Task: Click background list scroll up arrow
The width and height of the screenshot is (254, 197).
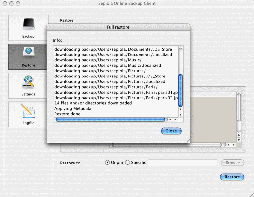Action: (x=239, y=135)
